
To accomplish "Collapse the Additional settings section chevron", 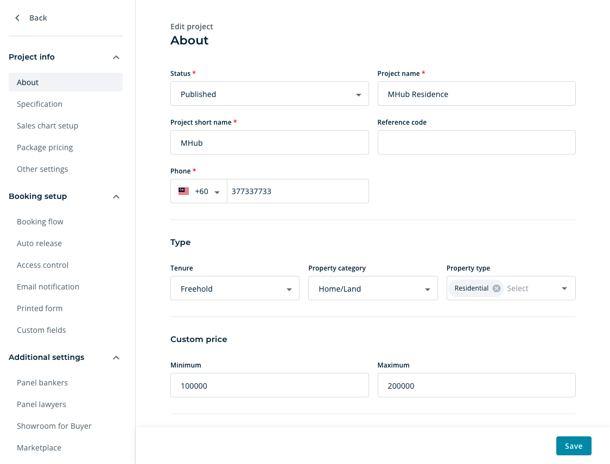I will coord(116,357).
